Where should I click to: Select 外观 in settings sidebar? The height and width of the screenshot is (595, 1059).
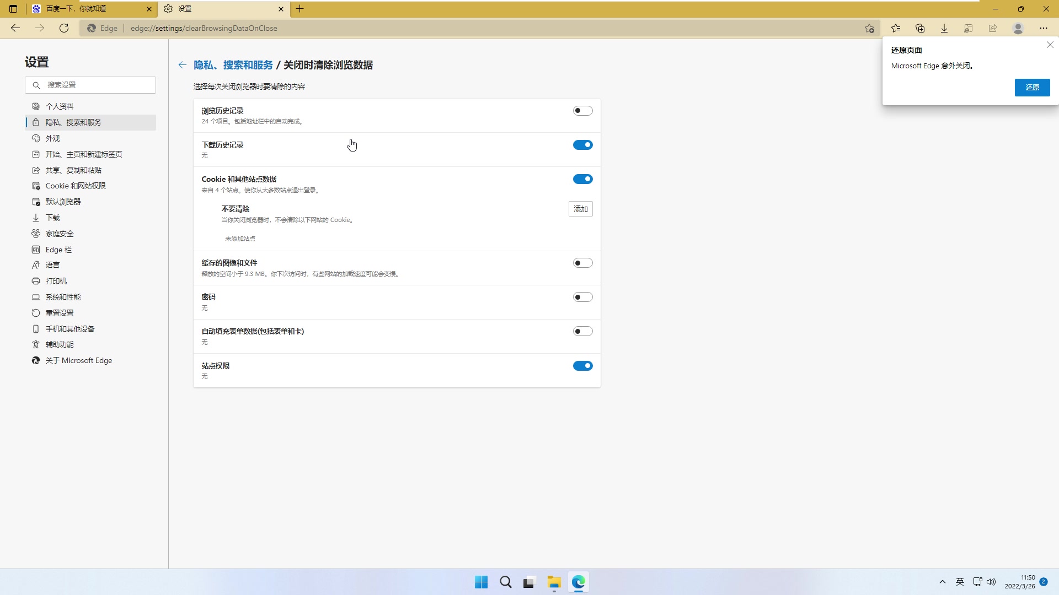[53, 138]
